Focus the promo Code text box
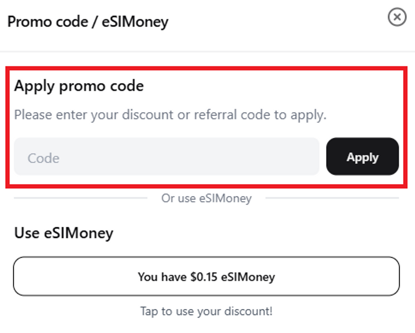Viewport: 415px width, 333px height. [166, 157]
